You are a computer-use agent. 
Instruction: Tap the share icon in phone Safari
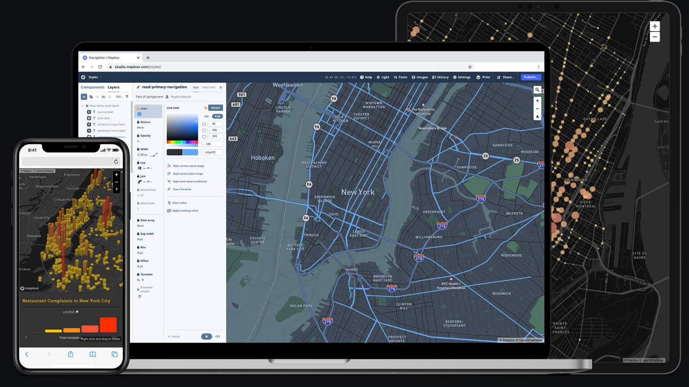71,354
